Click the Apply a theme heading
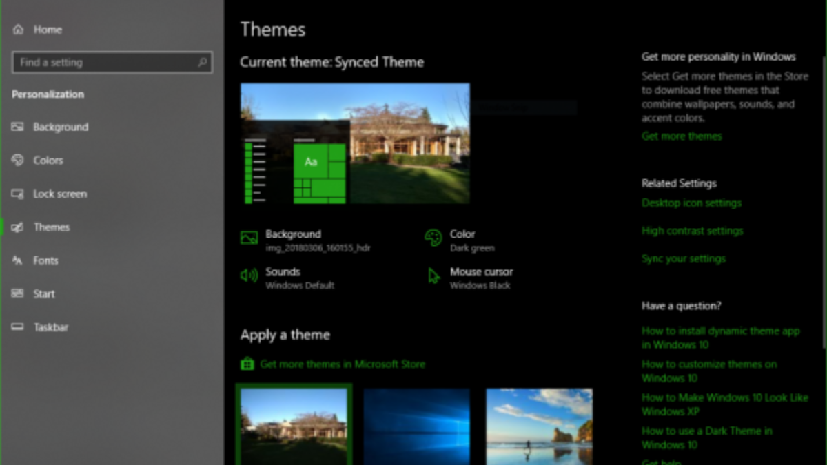Image resolution: width=827 pixels, height=465 pixels. point(285,335)
